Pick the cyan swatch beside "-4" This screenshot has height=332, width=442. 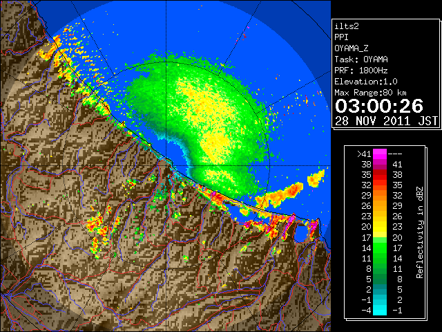click(x=380, y=311)
